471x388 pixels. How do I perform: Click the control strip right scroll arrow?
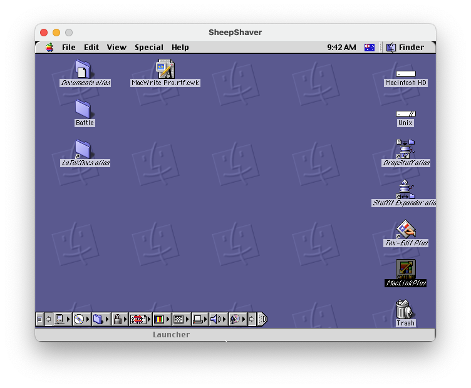pyautogui.click(x=252, y=319)
